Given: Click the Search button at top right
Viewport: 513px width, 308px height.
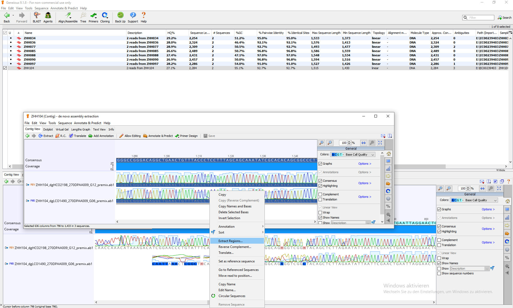Looking at the screenshot, I should tap(504, 18).
